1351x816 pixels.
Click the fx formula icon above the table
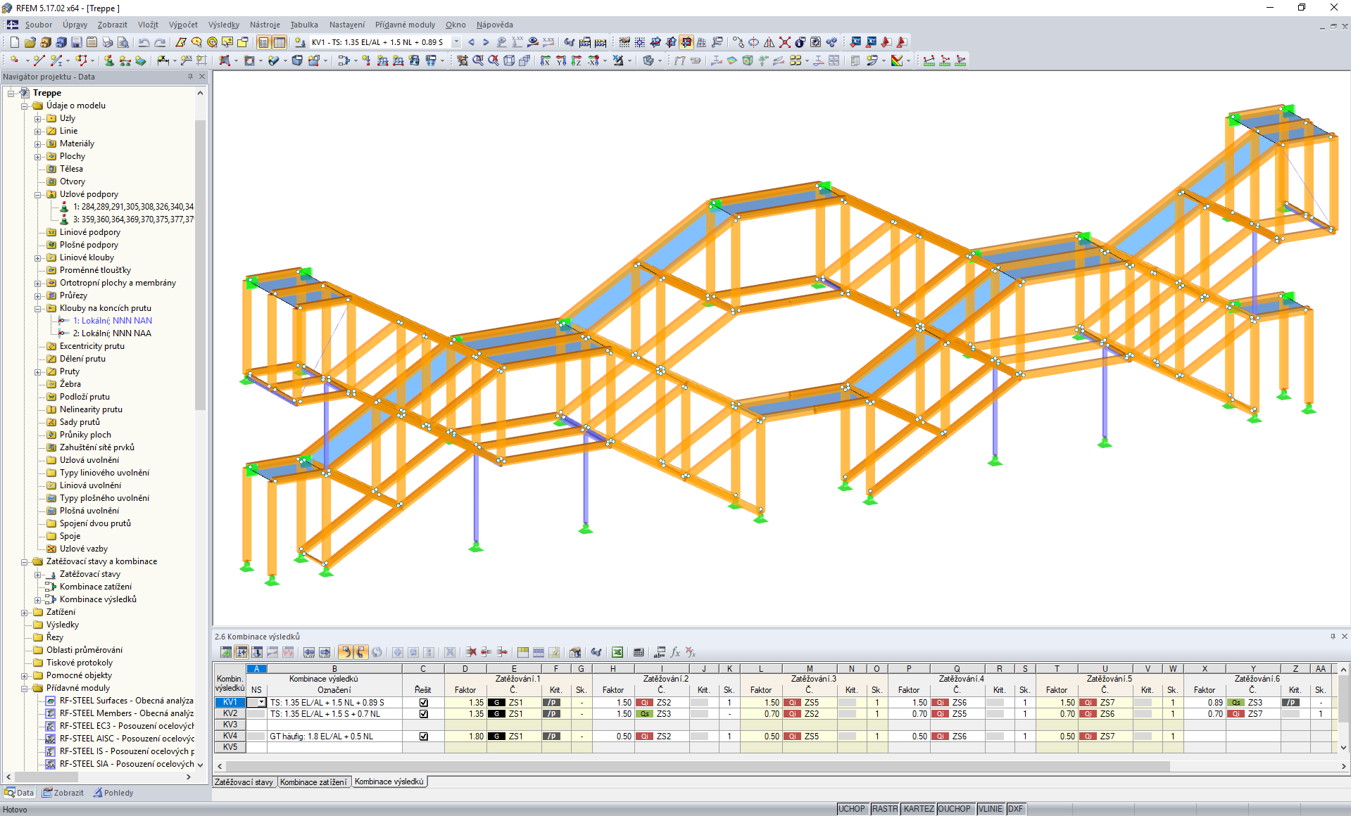coord(675,652)
